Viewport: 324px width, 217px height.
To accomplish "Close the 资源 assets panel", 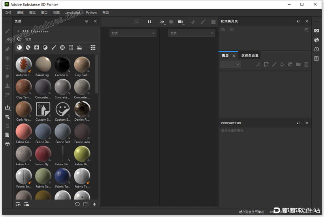I will tap(95, 21).
